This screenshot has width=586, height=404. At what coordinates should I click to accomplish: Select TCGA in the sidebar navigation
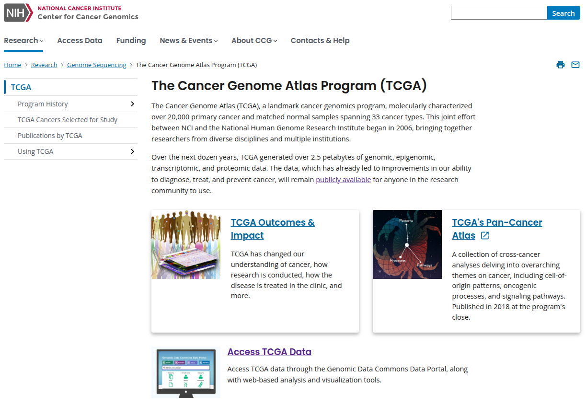[x=21, y=87]
